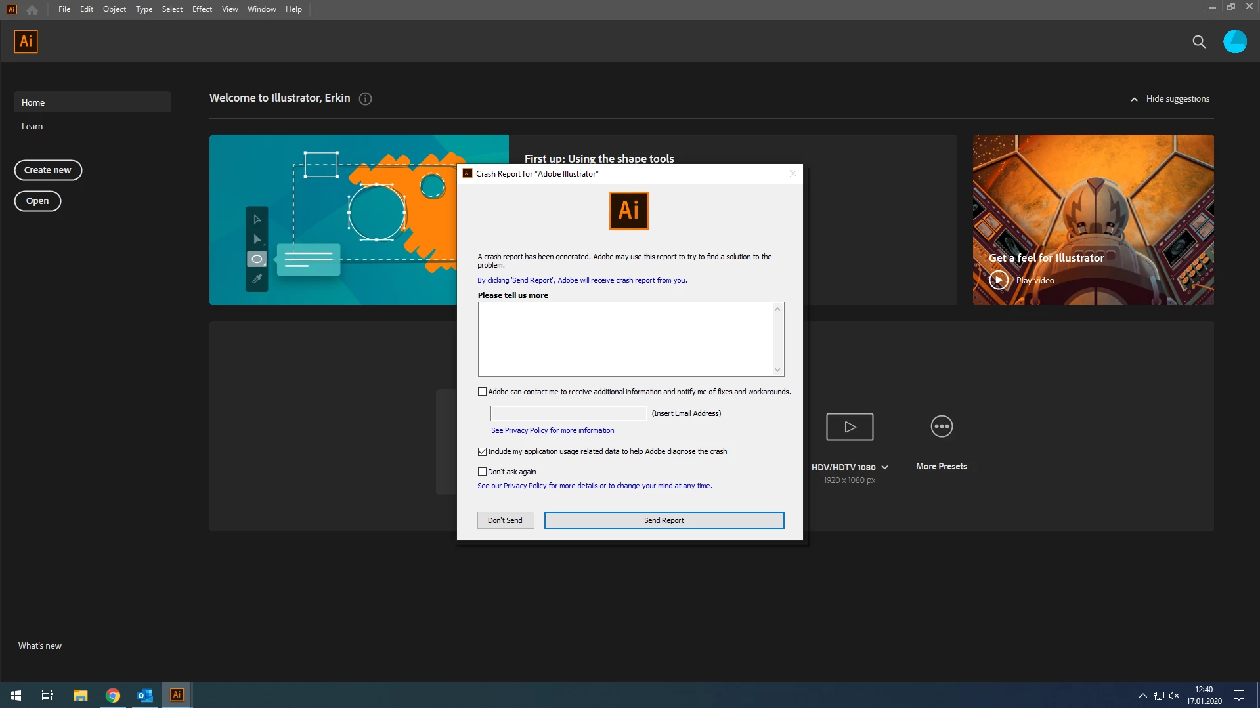Click the email address input field
1260x708 pixels.
coord(569,413)
